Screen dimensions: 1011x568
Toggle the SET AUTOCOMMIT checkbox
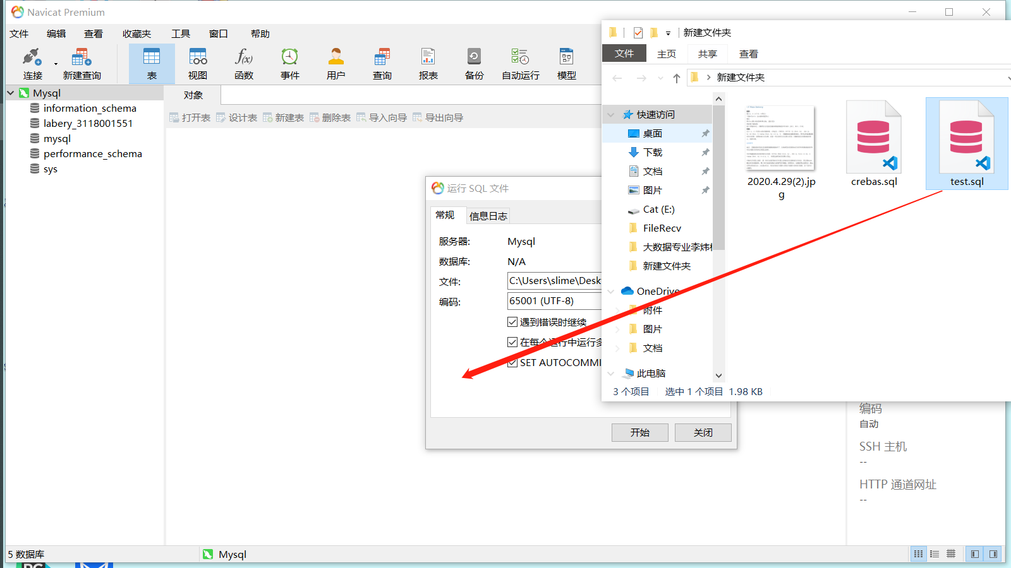(512, 362)
